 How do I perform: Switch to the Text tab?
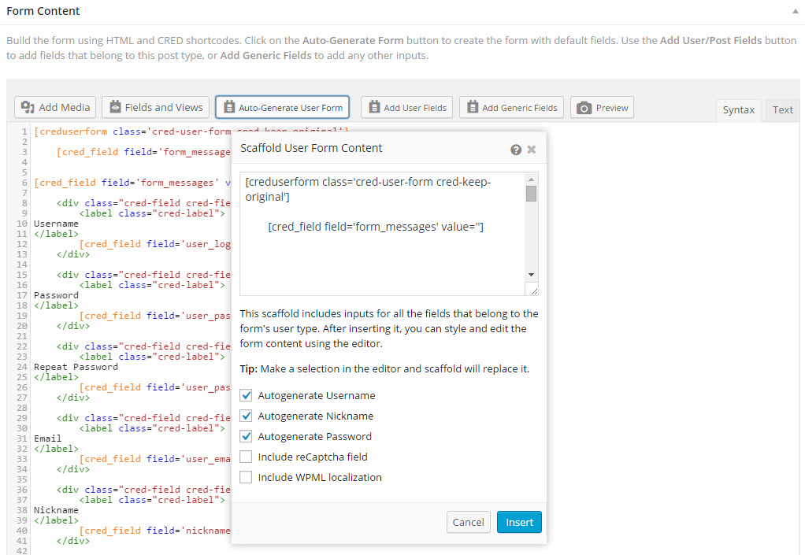(782, 109)
